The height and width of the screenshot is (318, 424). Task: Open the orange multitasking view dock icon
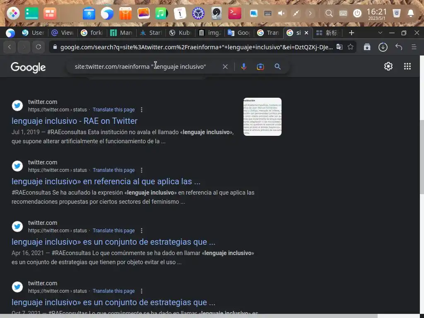(50, 13)
